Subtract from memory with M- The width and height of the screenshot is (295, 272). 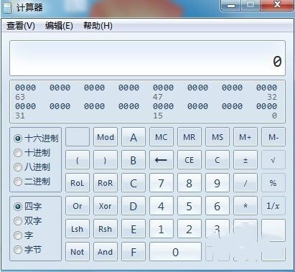(273, 137)
